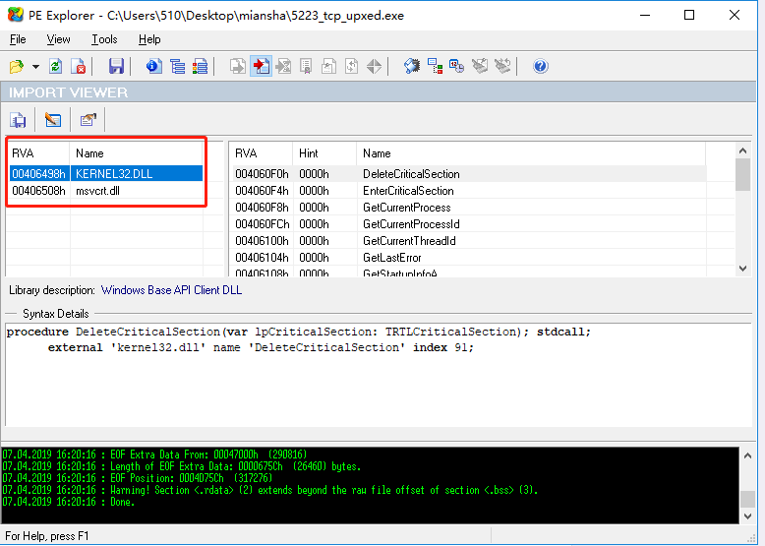Click the second grayed brush icon with arrows
Screen dimensions: 765x546
coord(502,66)
